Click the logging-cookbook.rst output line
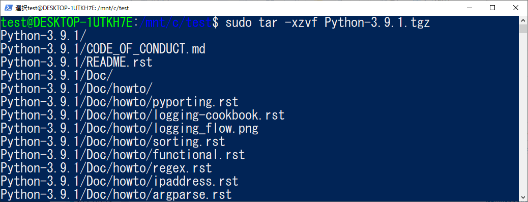528x202 pixels. pyautogui.click(x=143, y=115)
